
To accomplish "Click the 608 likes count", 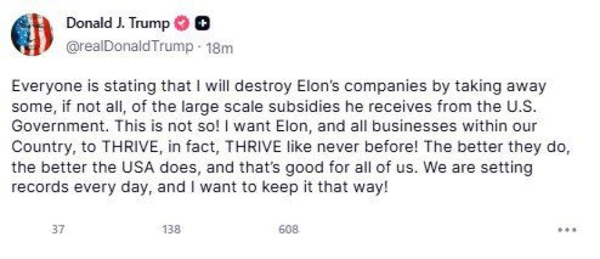I will 289,230.
